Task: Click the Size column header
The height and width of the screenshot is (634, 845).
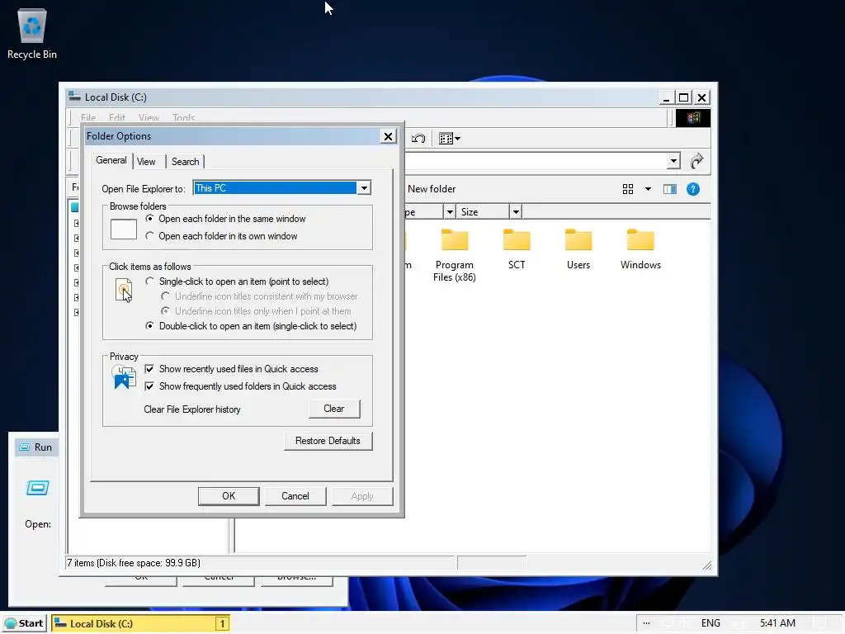Action: click(482, 212)
